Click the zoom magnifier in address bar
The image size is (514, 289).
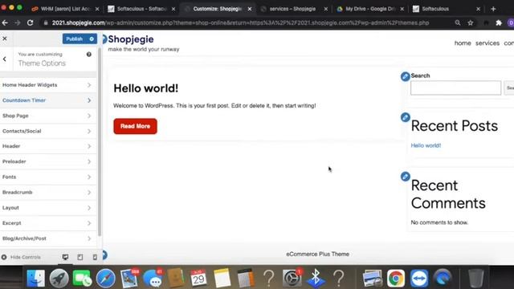458,22
